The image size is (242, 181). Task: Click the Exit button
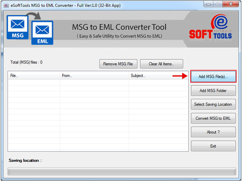213,146
